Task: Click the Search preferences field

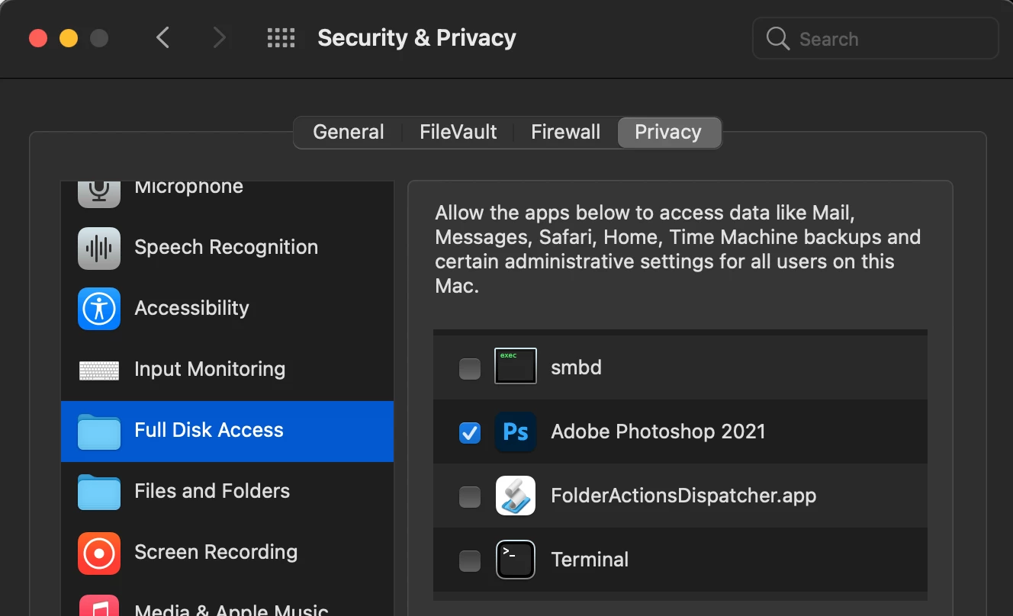Action: coord(885,39)
